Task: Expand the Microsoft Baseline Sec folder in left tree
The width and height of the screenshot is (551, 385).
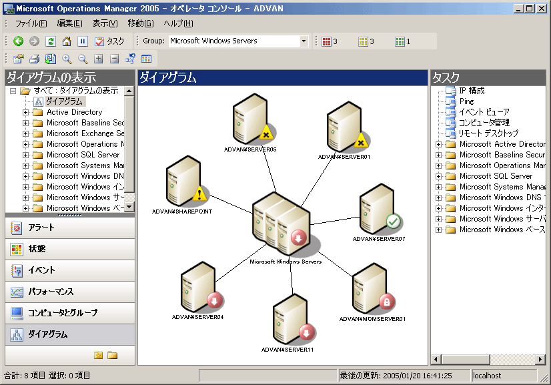Action: (25, 123)
